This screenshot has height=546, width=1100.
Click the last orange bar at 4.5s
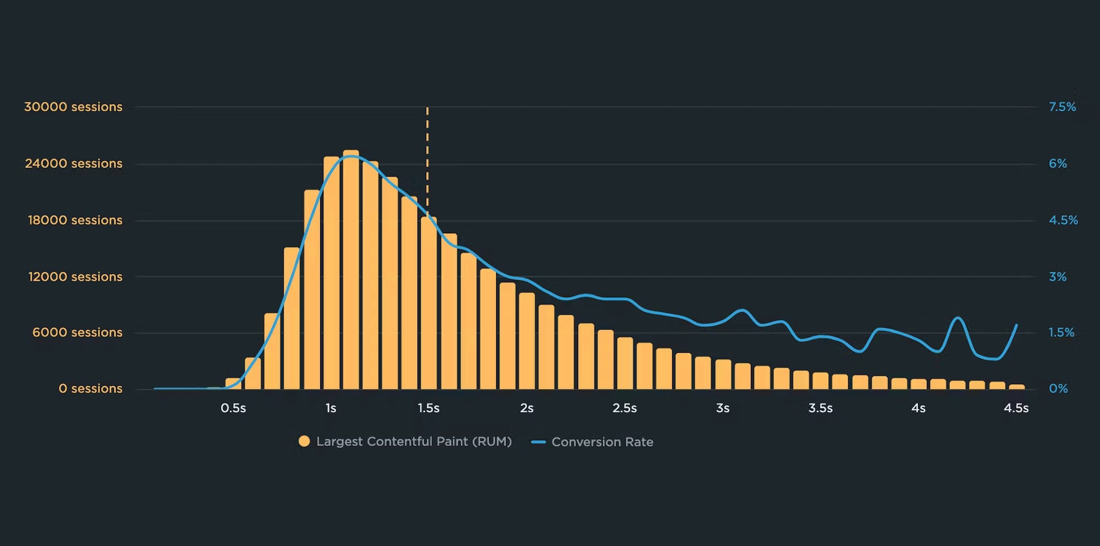click(x=1016, y=387)
